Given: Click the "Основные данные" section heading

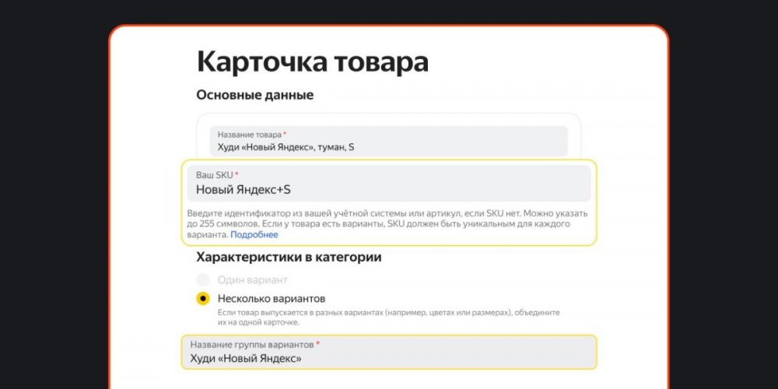Looking at the screenshot, I should pos(254,95).
